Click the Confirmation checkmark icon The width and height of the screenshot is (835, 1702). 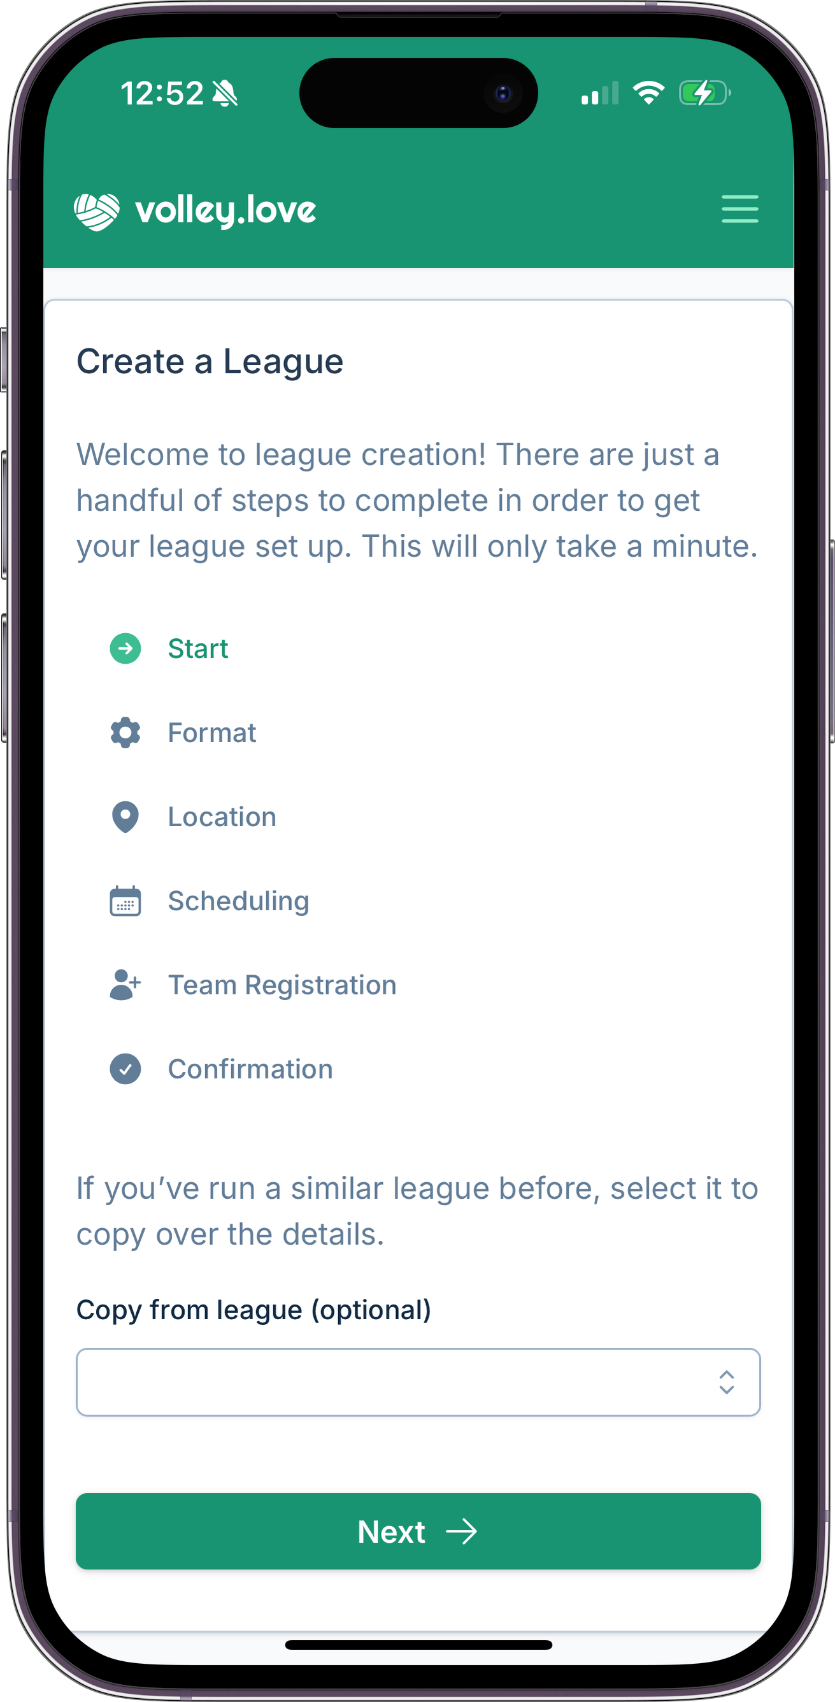click(125, 1069)
